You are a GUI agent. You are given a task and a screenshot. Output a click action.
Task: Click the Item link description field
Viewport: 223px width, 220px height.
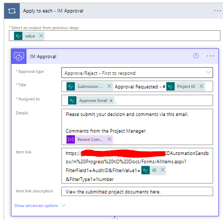(137, 191)
